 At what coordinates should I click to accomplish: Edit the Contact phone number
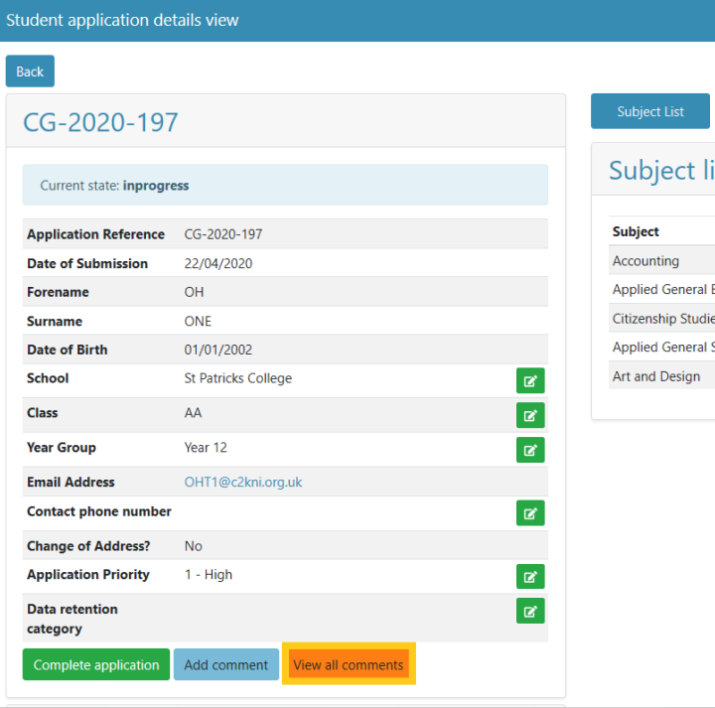tap(530, 513)
